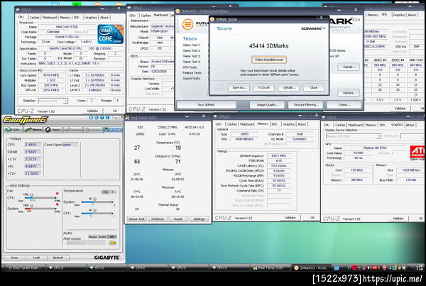426x286 pixels.
Task: Click the EasyTune6 taskbar button
Action: 25,268
